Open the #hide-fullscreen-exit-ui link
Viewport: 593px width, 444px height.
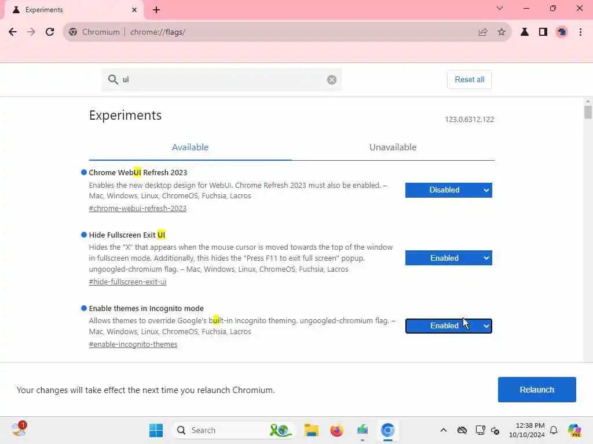point(127,282)
